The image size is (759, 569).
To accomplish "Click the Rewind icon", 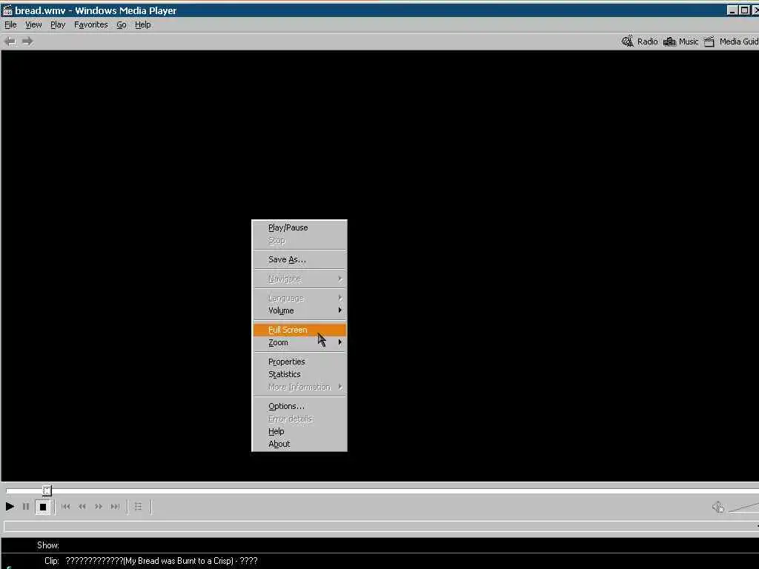I will pyautogui.click(x=82, y=507).
